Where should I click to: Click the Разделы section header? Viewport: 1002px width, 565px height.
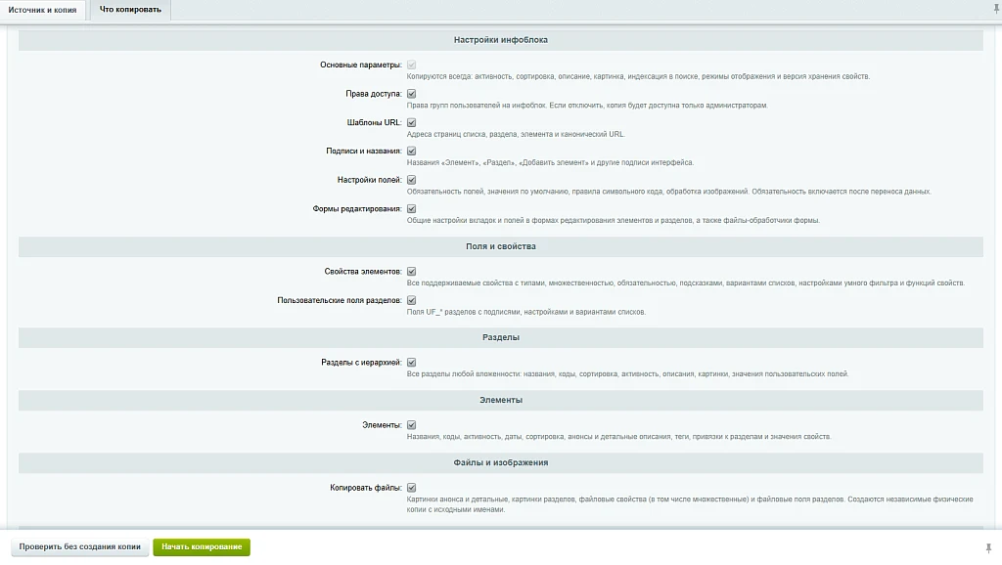point(501,337)
